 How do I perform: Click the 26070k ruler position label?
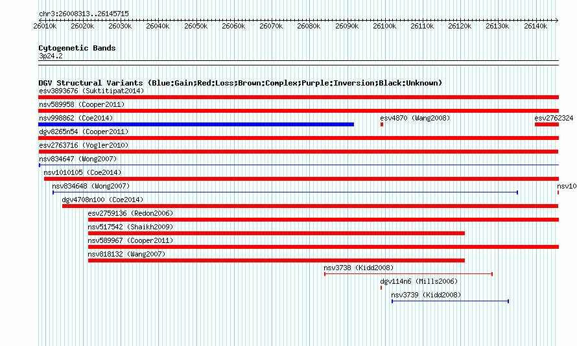pyautogui.click(x=271, y=26)
